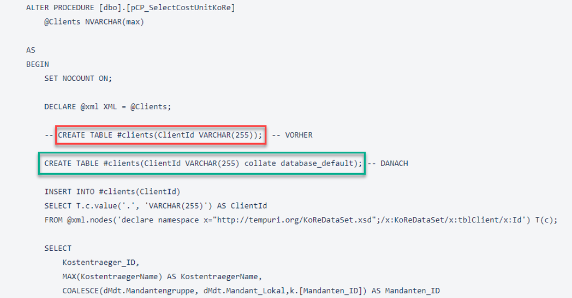This screenshot has width=572, height=298.
Task: Click the DANACH comment label
Action: pyautogui.click(x=394, y=163)
